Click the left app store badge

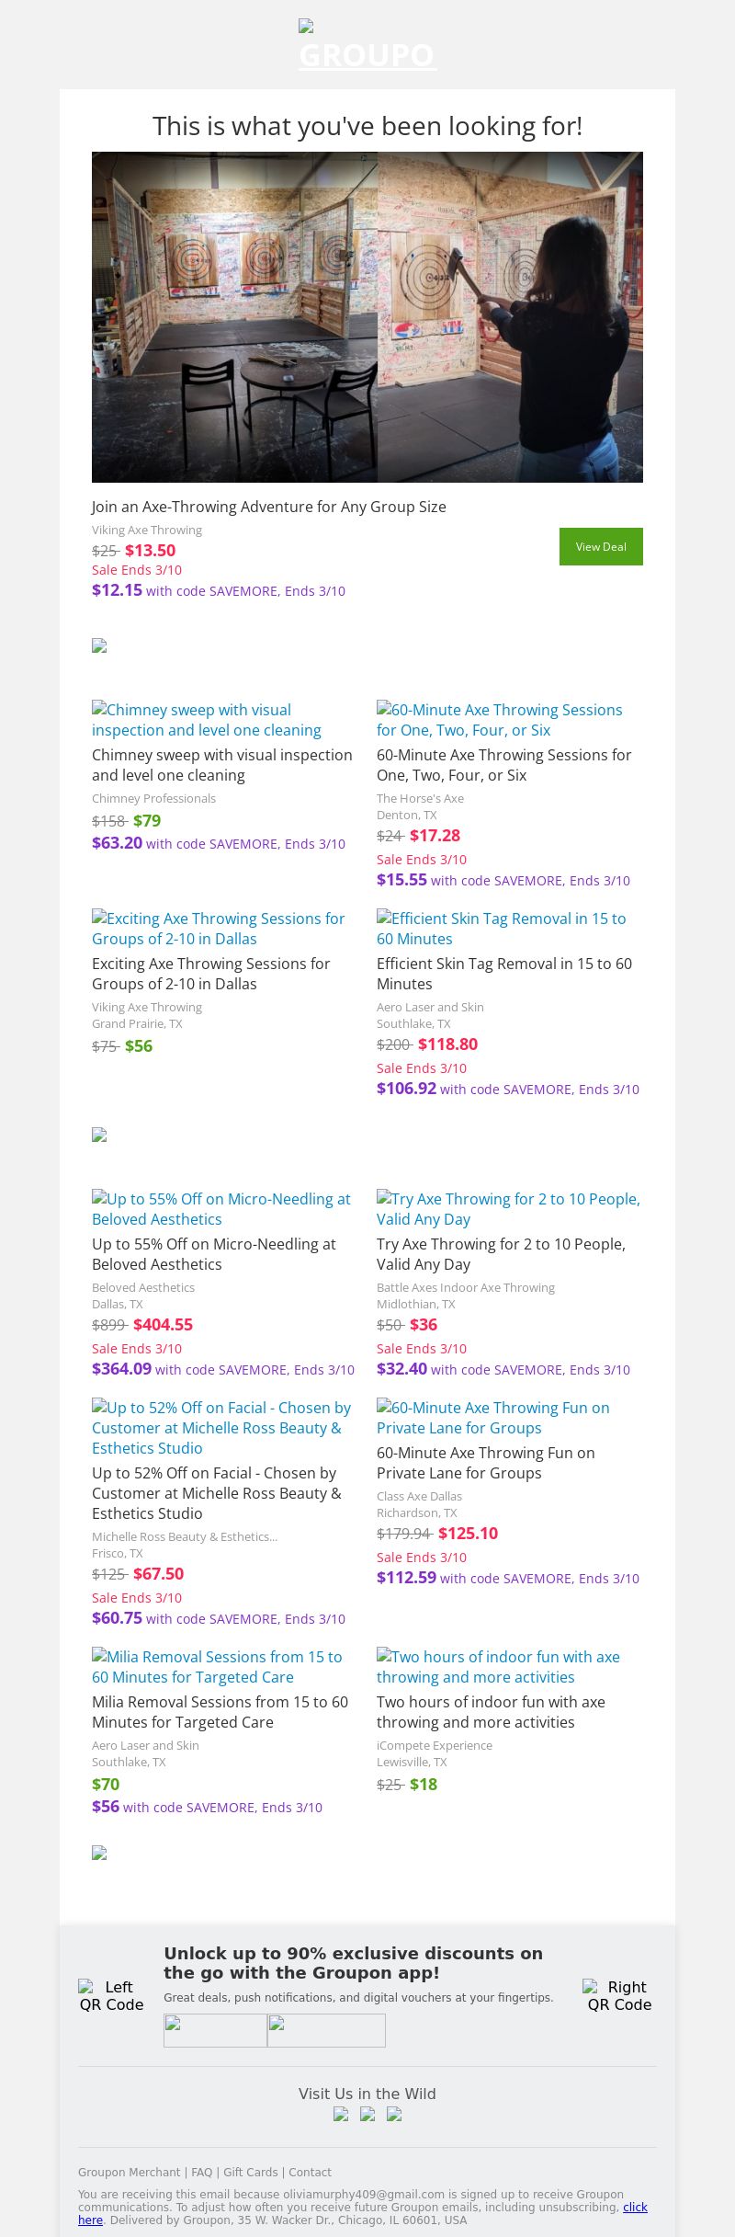click(x=215, y=2030)
